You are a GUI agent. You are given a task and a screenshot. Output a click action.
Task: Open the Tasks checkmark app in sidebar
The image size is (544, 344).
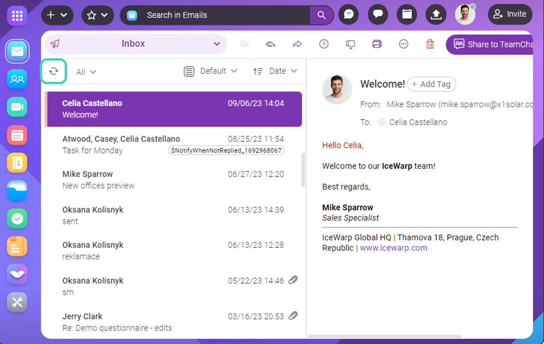click(17, 218)
